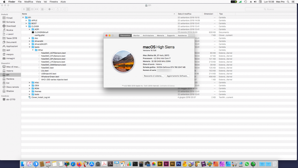Open the Contratto di licenza link

click(x=167, y=86)
